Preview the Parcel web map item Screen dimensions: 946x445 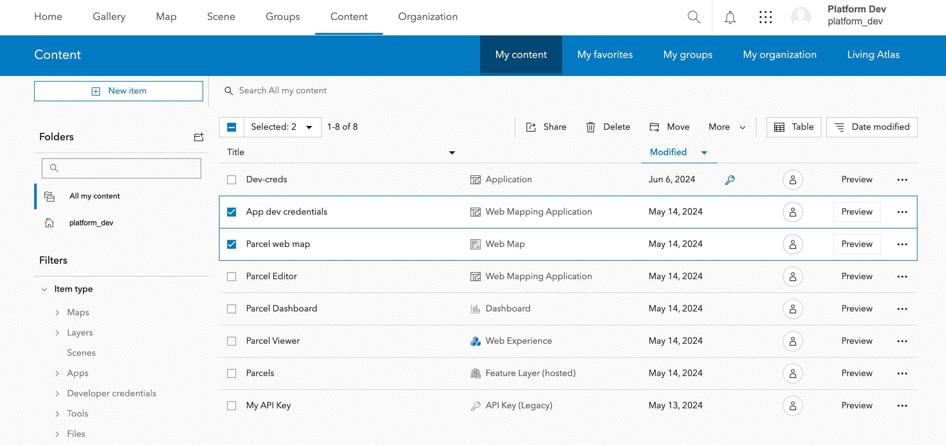[x=856, y=244]
